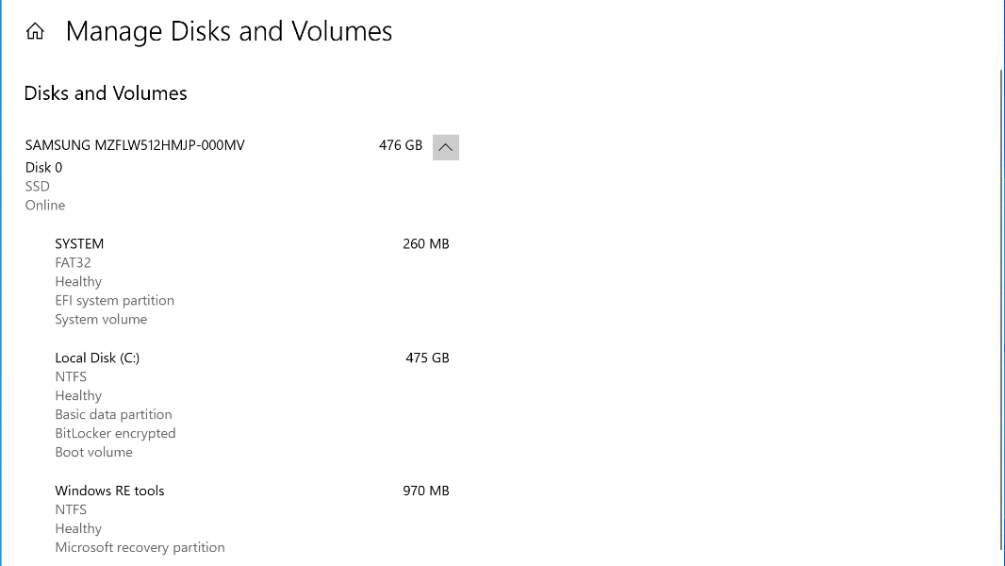Click the Disk 0 label
The width and height of the screenshot is (1005, 566).
(x=44, y=167)
